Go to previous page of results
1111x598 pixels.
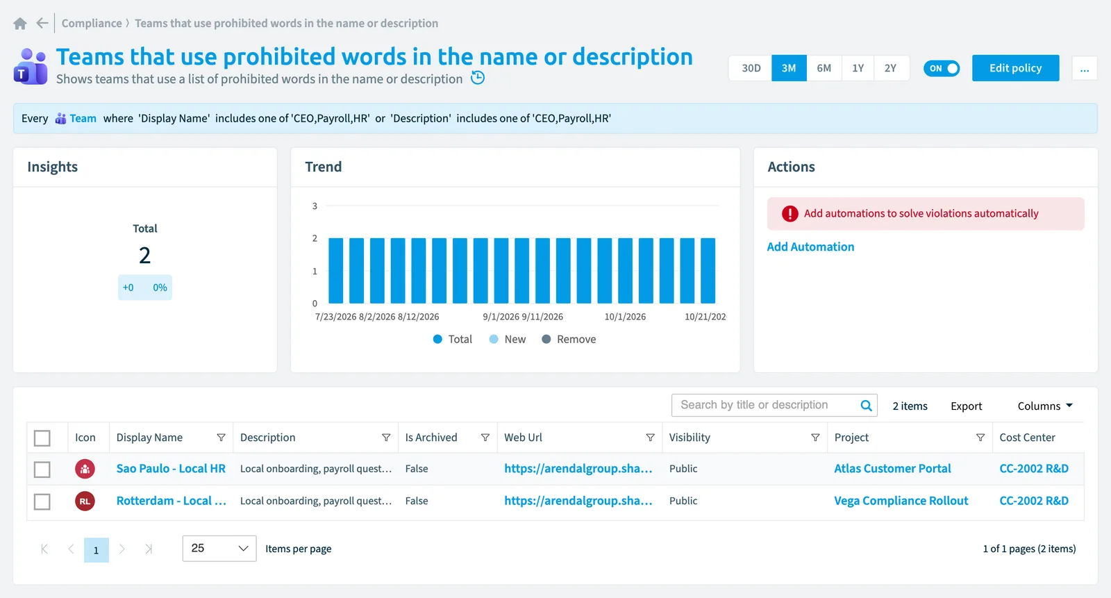[71, 549]
